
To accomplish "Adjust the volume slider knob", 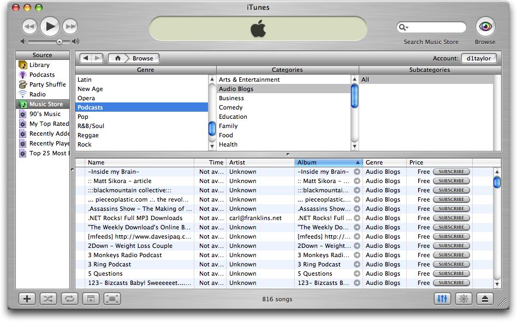I will 60,41.
